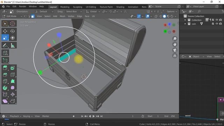Switch viewport shading to material preview
The image size is (224, 126).
tap(168, 16)
